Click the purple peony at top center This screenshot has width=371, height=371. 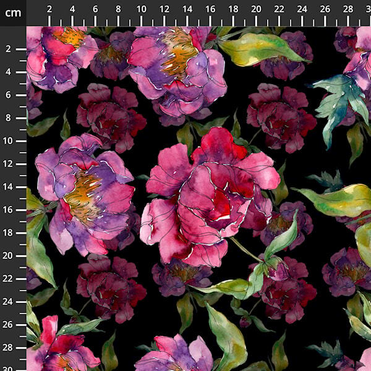(176, 65)
